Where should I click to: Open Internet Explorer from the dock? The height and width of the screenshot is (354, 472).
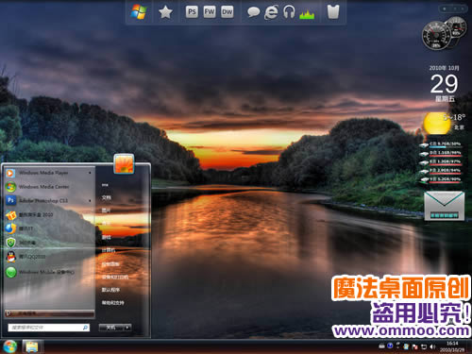[x=271, y=12]
